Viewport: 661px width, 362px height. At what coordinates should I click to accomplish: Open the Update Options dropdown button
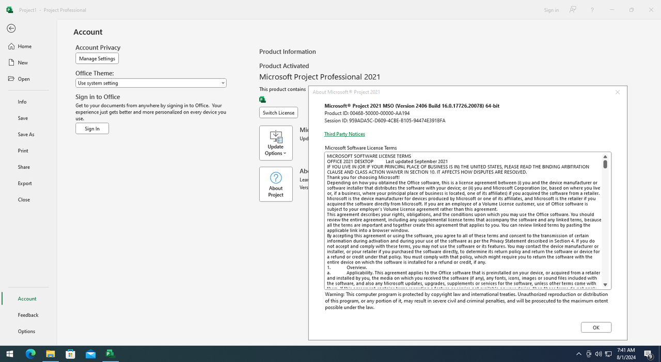276,143
